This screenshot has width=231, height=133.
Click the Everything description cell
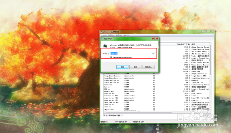[196, 72]
